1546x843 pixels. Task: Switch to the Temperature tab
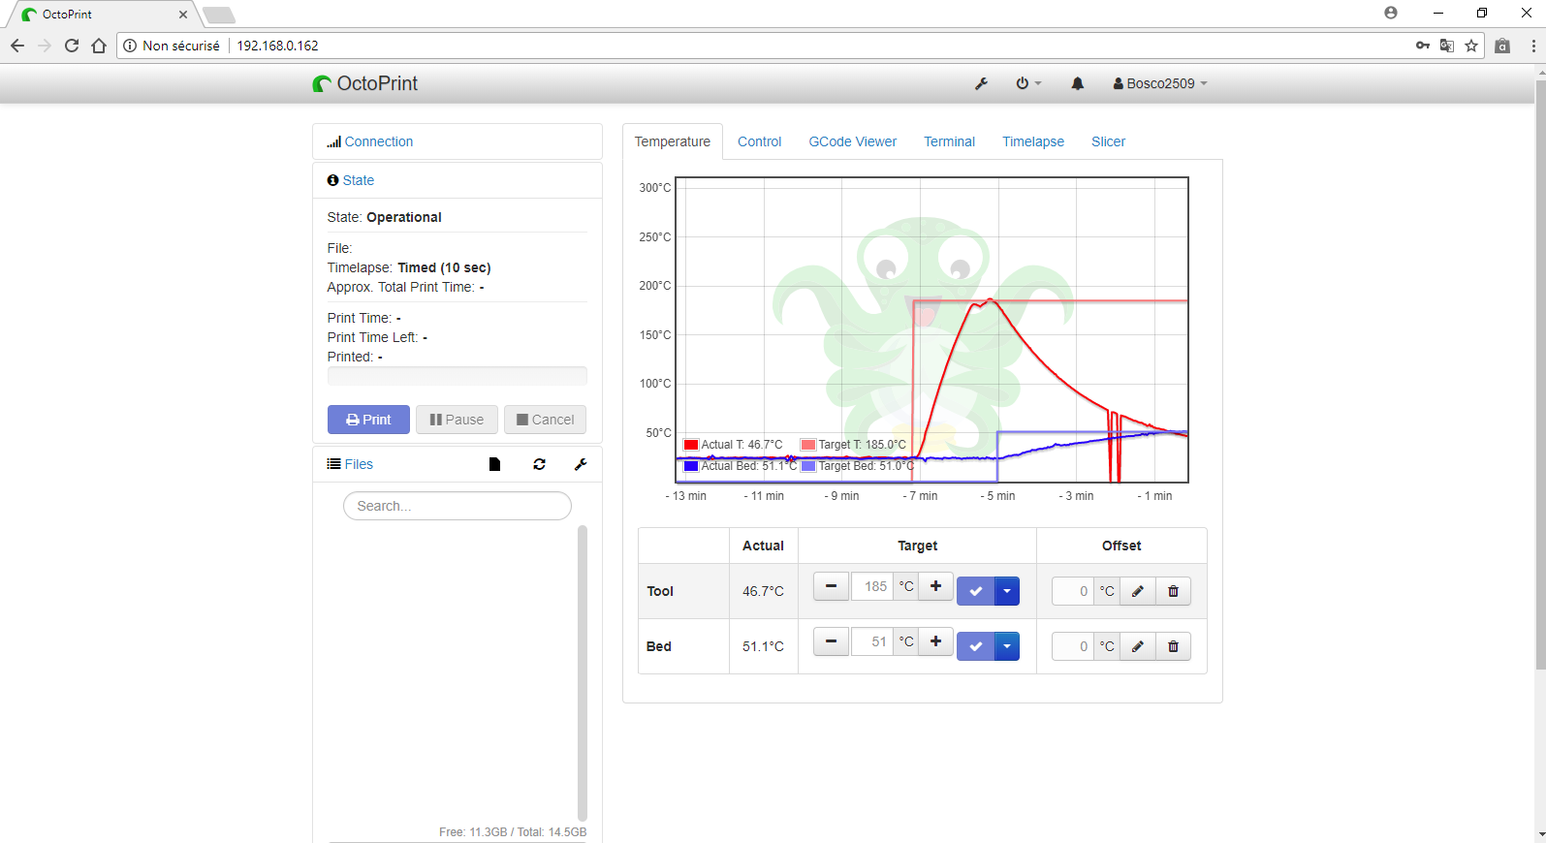(673, 141)
